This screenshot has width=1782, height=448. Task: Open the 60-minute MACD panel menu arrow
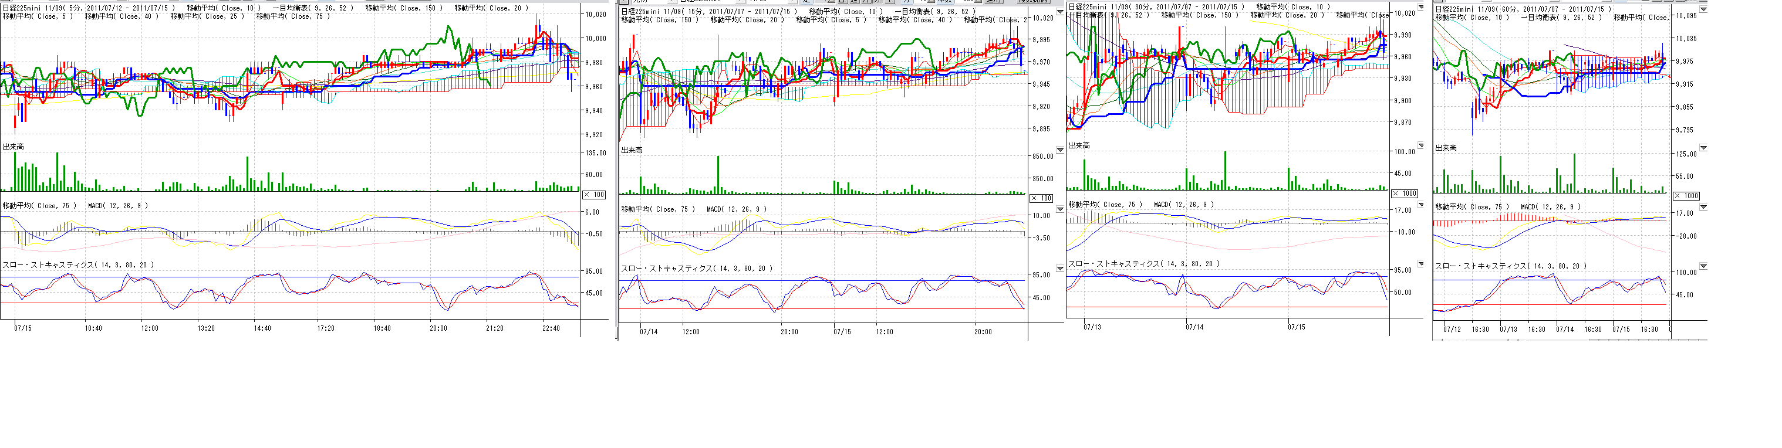(1703, 207)
